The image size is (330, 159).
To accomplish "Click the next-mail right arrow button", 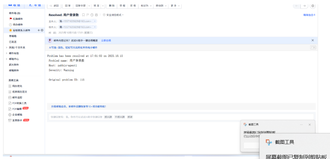I will point(304,6).
